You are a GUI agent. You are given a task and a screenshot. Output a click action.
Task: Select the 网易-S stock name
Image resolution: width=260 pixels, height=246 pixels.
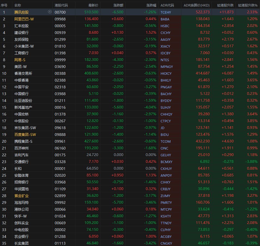20,60
